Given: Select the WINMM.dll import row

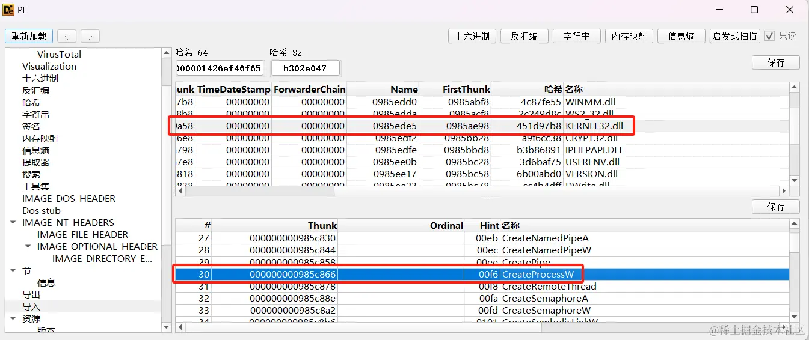Looking at the screenshot, I should [x=482, y=102].
